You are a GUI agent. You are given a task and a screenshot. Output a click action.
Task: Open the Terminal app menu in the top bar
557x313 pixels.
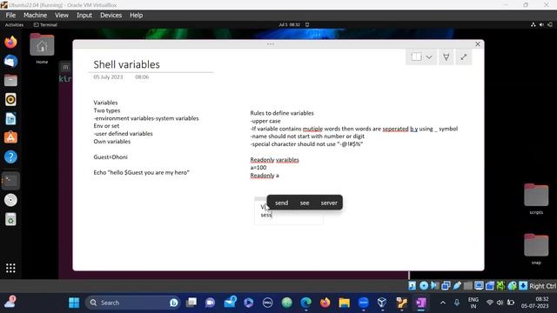click(x=45, y=25)
